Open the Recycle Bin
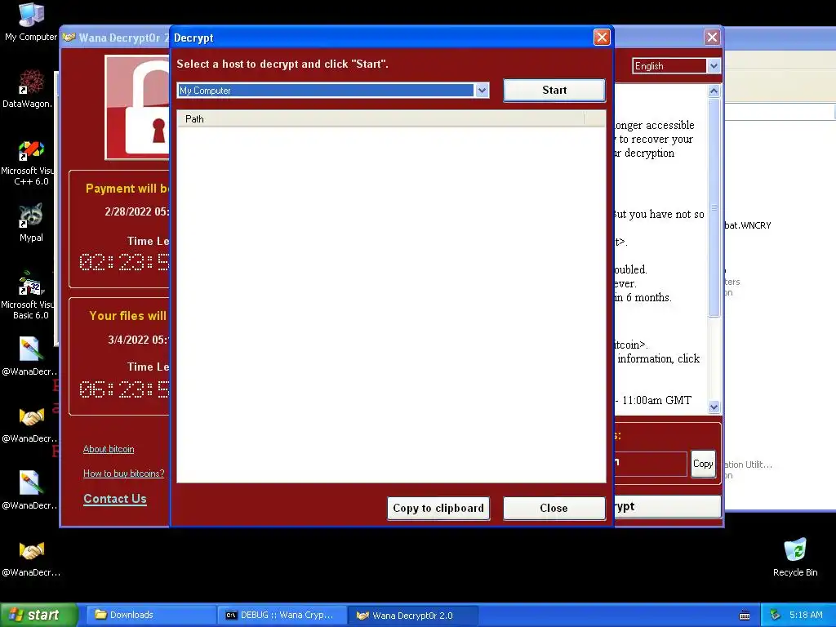The width and height of the screenshot is (836, 627). tap(795, 558)
